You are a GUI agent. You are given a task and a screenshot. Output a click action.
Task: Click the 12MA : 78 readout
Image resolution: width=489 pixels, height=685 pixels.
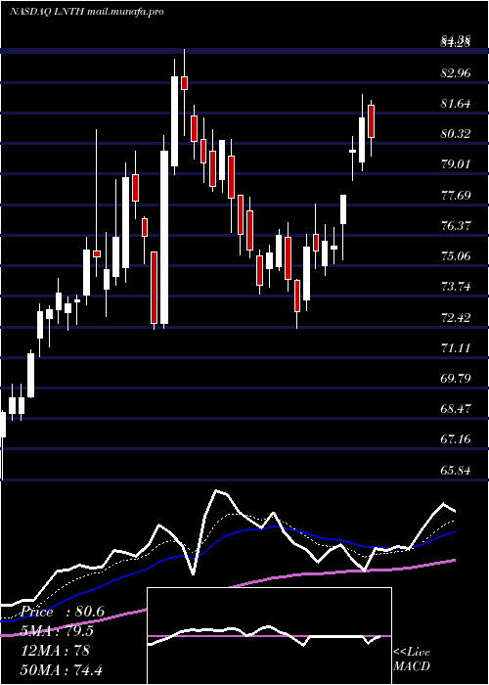tap(55, 651)
